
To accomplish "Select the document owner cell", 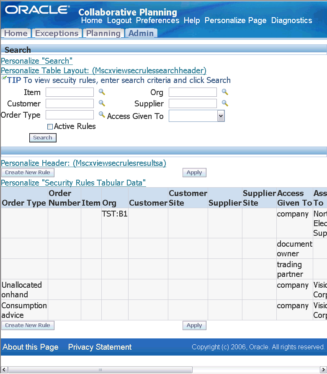I will click(295, 248).
